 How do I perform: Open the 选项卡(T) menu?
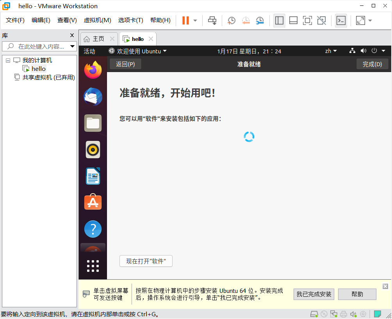130,20
